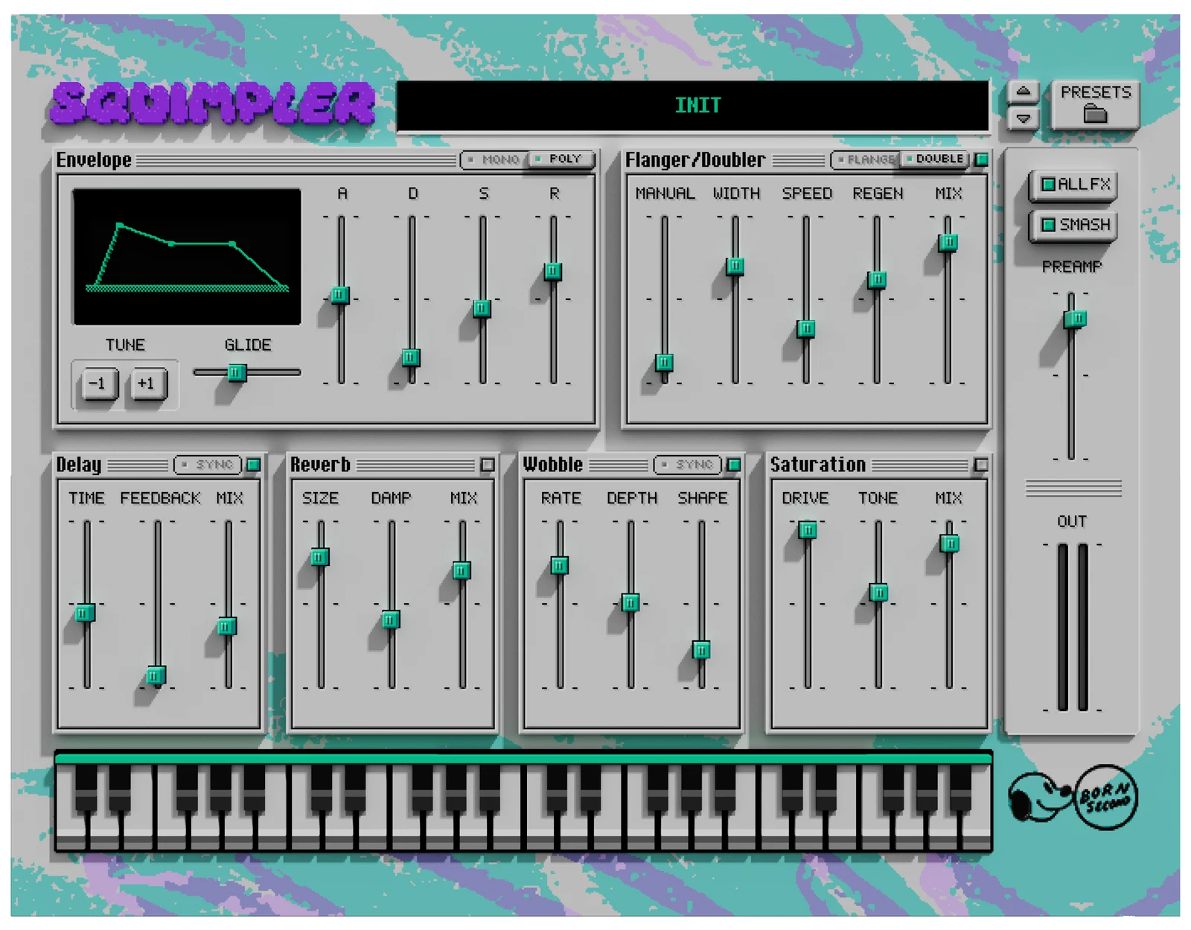
Task: Click the envelope graph display
Action: [187, 257]
